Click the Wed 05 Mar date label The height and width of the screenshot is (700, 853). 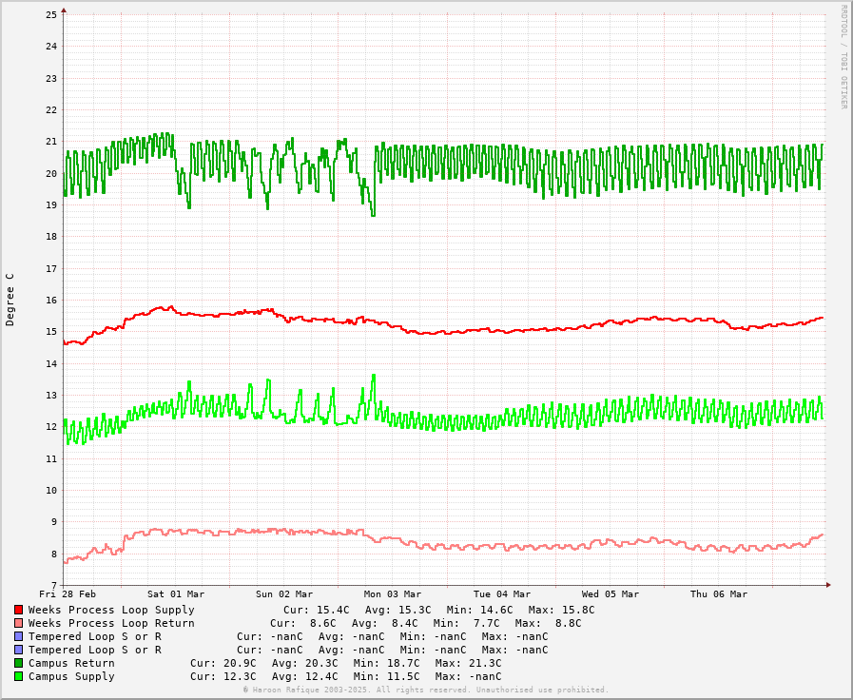pyautogui.click(x=611, y=594)
